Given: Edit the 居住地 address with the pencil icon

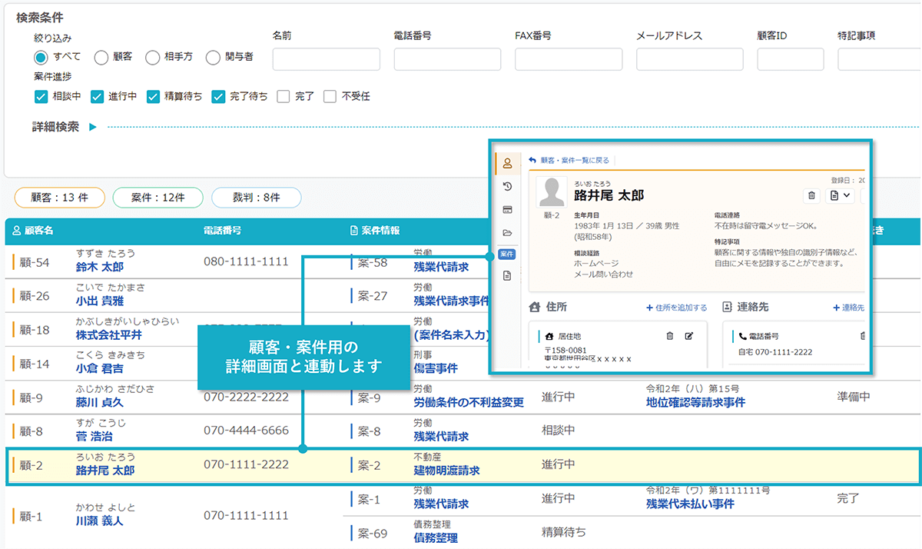Looking at the screenshot, I should pyautogui.click(x=689, y=336).
